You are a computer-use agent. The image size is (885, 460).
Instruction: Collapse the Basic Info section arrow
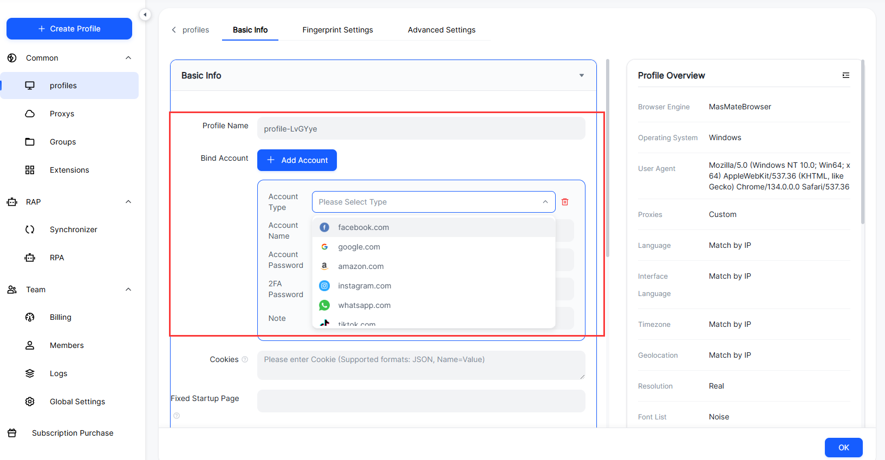coord(581,76)
